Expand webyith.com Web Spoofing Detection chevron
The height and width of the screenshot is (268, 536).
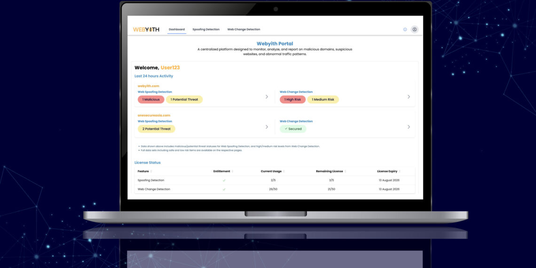pyautogui.click(x=267, y=97)
